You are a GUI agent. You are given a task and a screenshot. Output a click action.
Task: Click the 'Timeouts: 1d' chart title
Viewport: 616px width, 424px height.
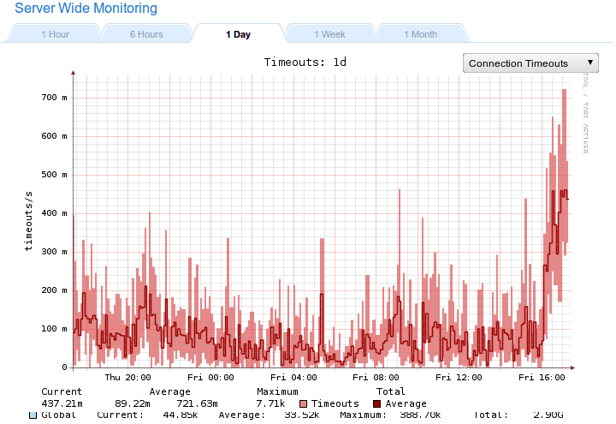[x=305, y=62]
